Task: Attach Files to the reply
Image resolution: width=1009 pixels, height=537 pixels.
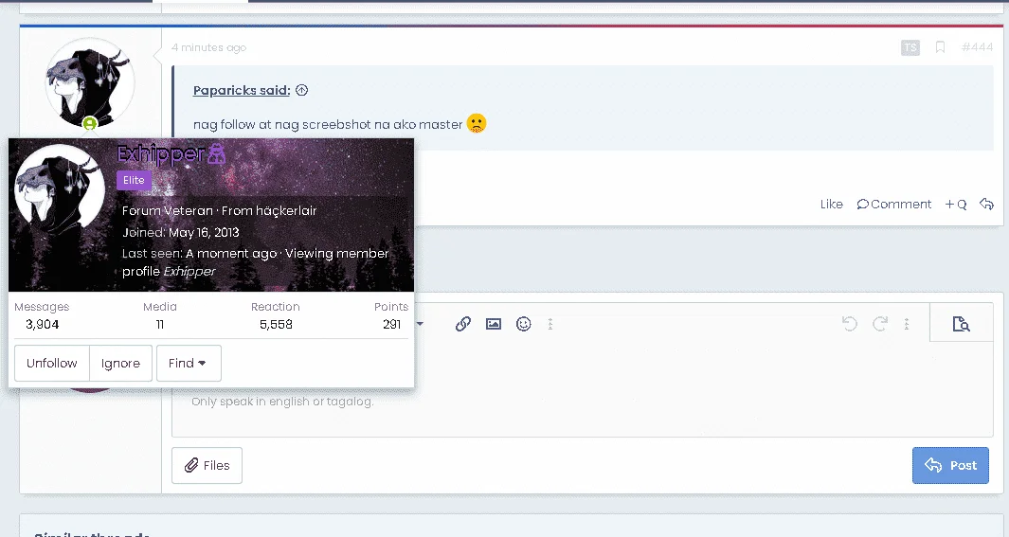Action: [207, 466]
